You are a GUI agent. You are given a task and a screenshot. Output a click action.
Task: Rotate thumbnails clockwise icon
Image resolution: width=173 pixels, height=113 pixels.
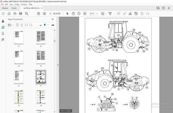(x=31, y=25)
